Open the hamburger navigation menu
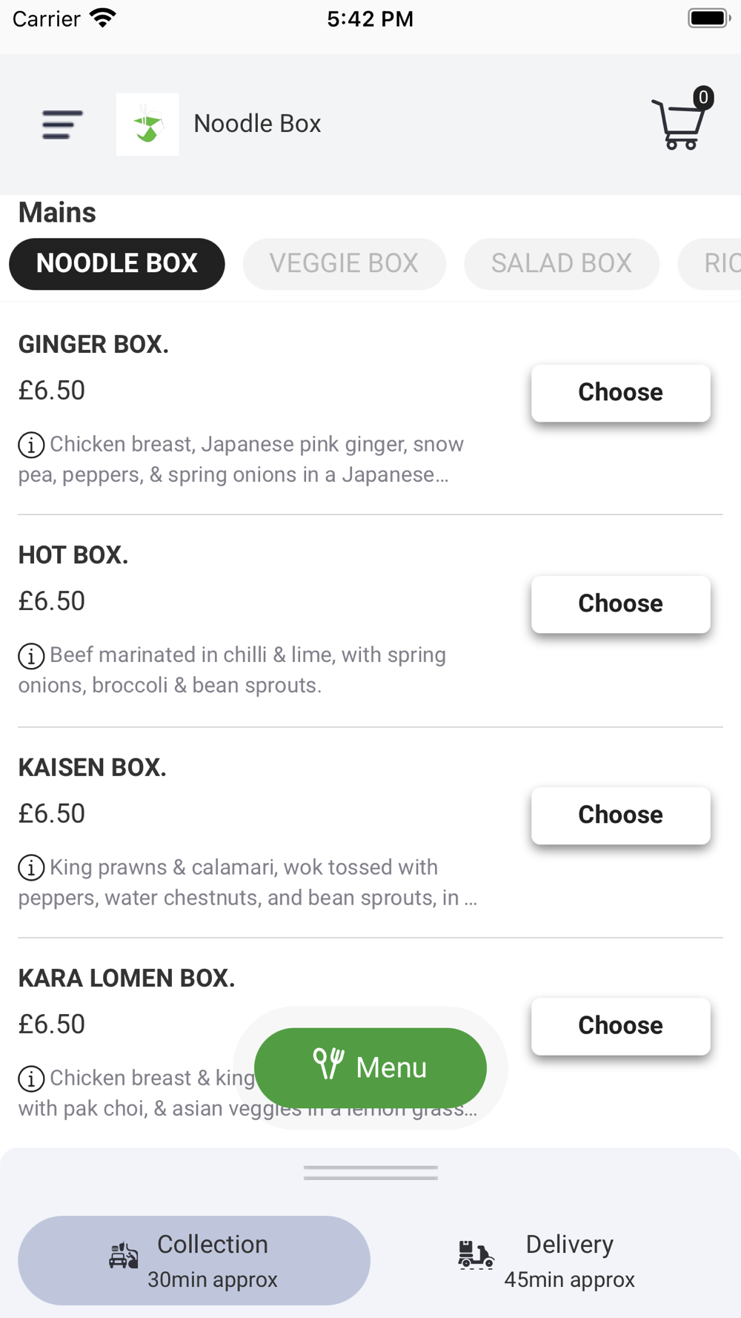 coord(62,125)
